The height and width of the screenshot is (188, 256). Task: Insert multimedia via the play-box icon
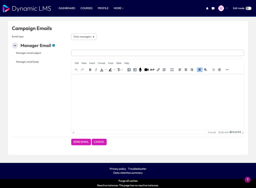(135, 70)
